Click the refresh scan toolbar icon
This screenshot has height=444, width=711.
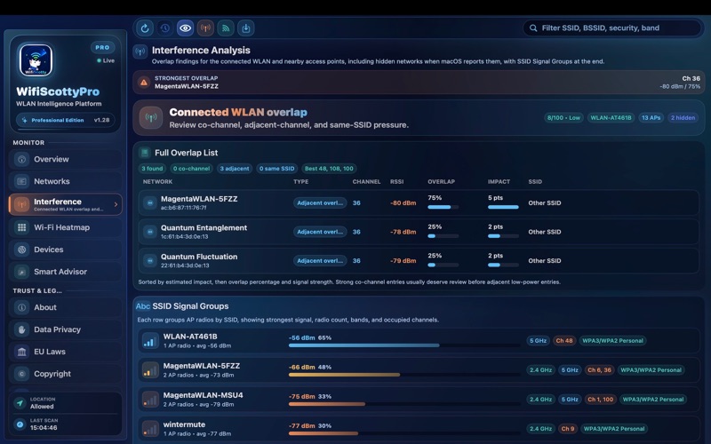point(145,28)
